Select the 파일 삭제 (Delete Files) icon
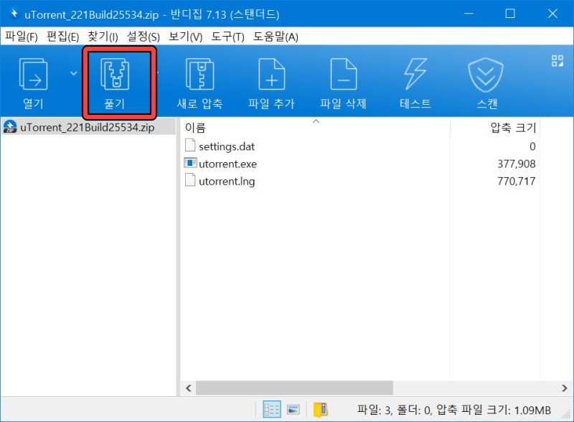The width and height of the screenshot is (574, 422). [343, 80]
